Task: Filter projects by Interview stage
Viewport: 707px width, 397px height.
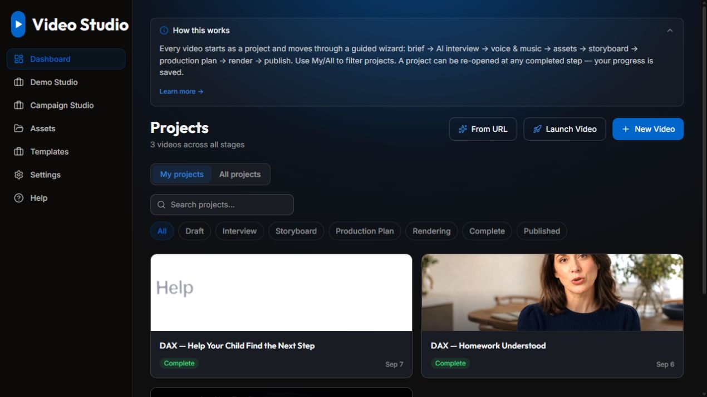Action: pos(239,231)
